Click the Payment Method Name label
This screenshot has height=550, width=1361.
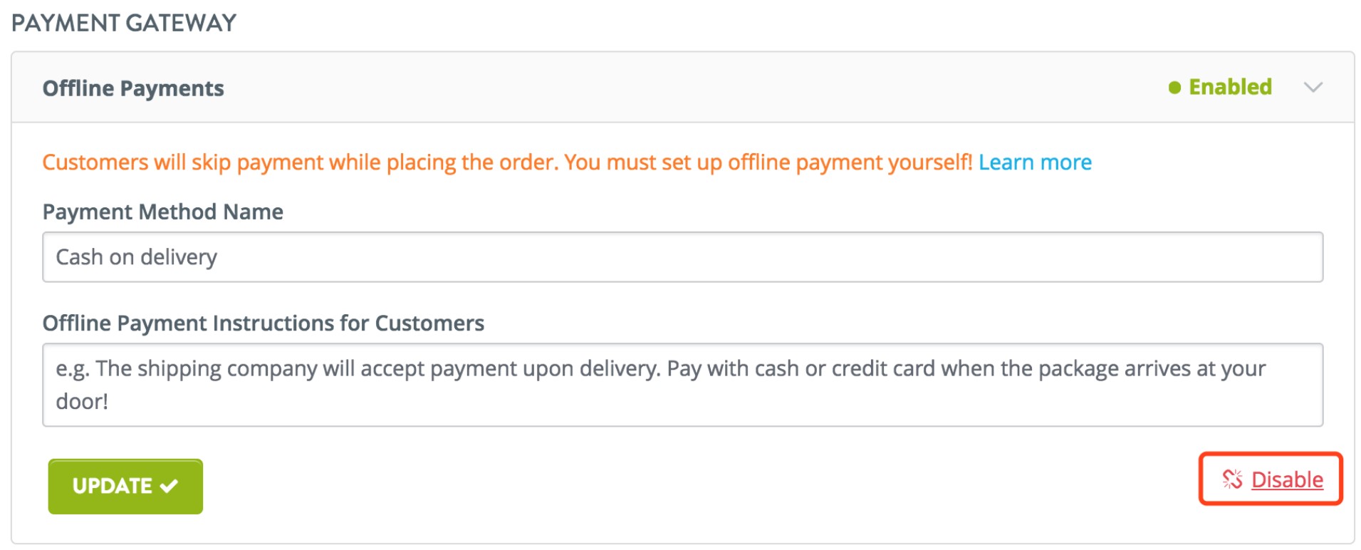point(162,212)
